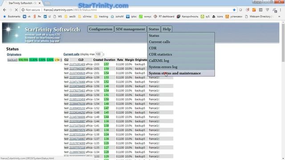Select System status and maintenance
The image size is (285, 160).
pos(181,73)
